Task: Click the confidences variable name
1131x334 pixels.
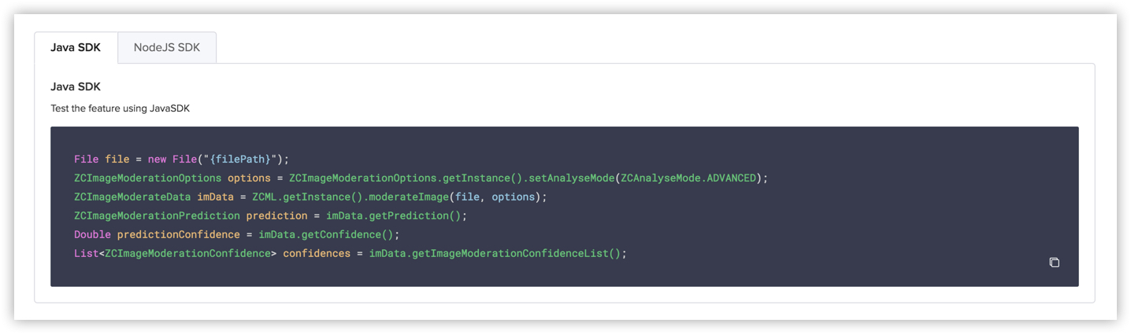Action: pos(317,253)
